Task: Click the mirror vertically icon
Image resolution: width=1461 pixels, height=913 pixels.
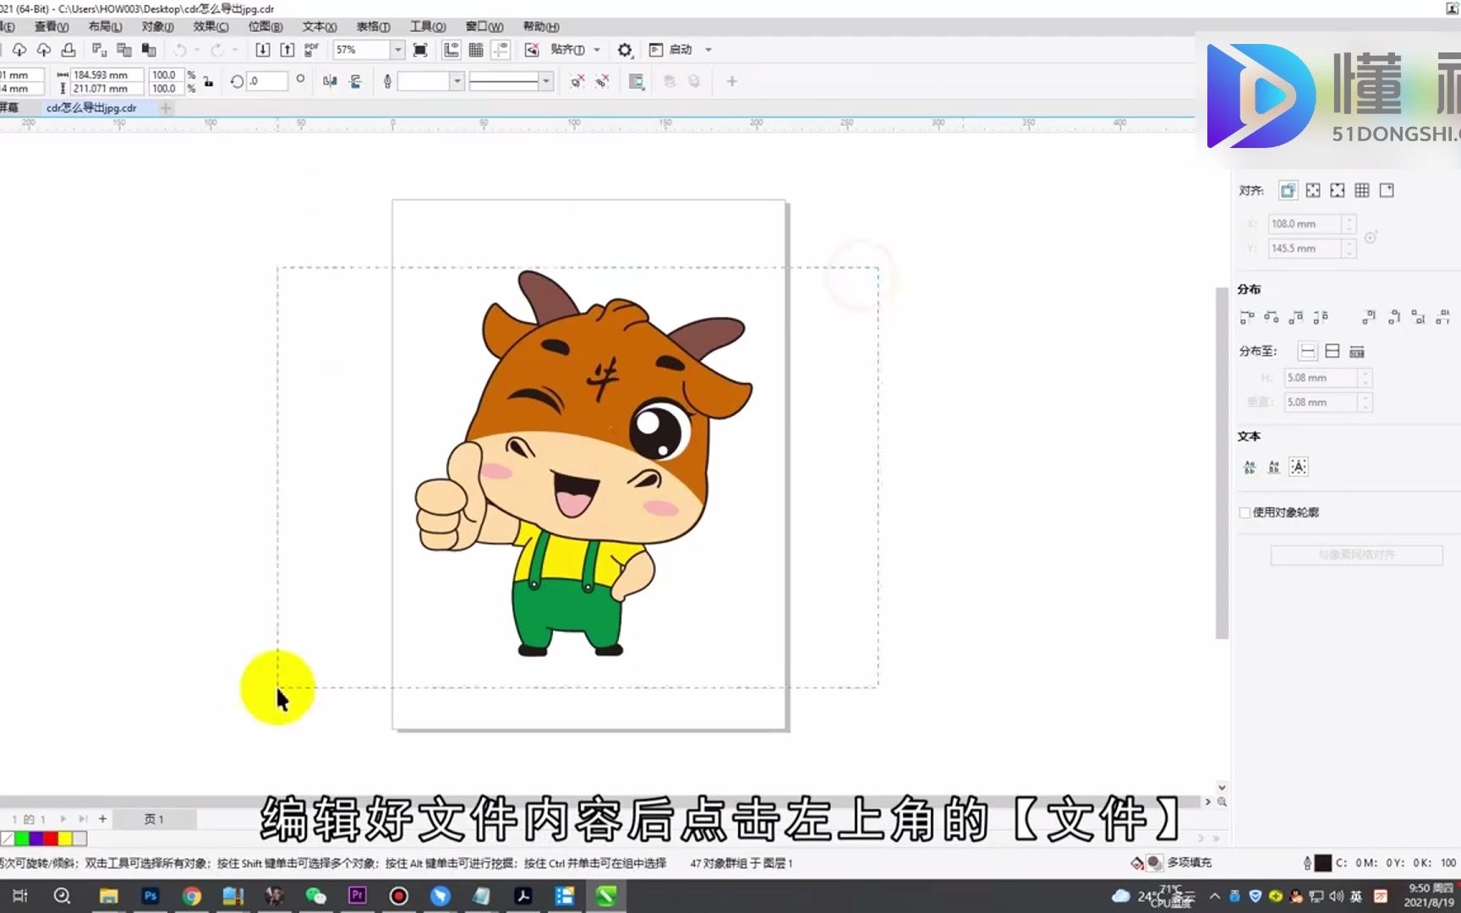Action: pos(355,81)
